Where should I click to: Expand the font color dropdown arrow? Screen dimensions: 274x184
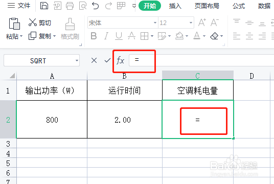[x=204, y=36]
